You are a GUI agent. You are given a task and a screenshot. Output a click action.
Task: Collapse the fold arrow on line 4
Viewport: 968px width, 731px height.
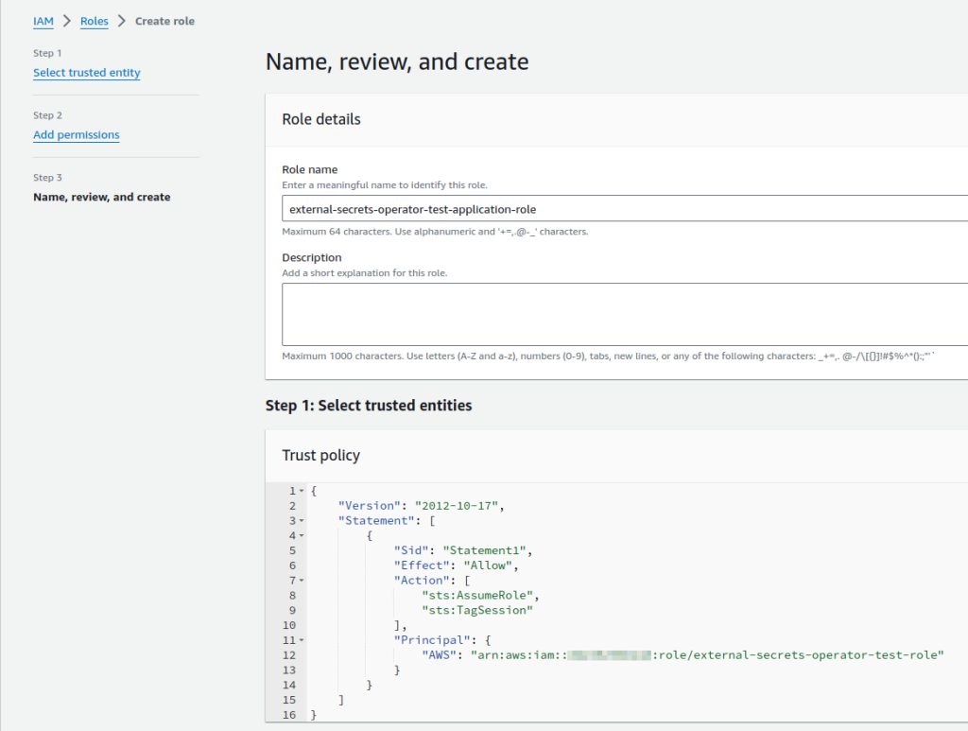point(302,536)
